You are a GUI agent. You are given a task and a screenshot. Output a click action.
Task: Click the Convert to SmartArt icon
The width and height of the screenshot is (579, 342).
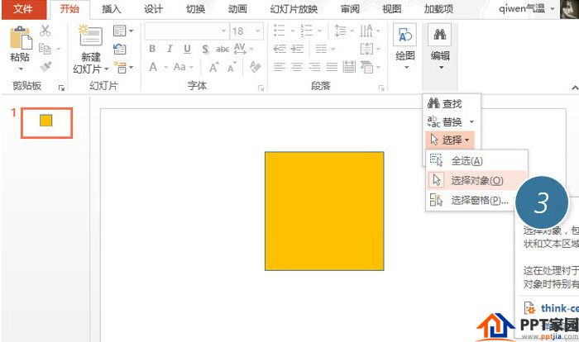pyautogui.click(x=366, y=67)
